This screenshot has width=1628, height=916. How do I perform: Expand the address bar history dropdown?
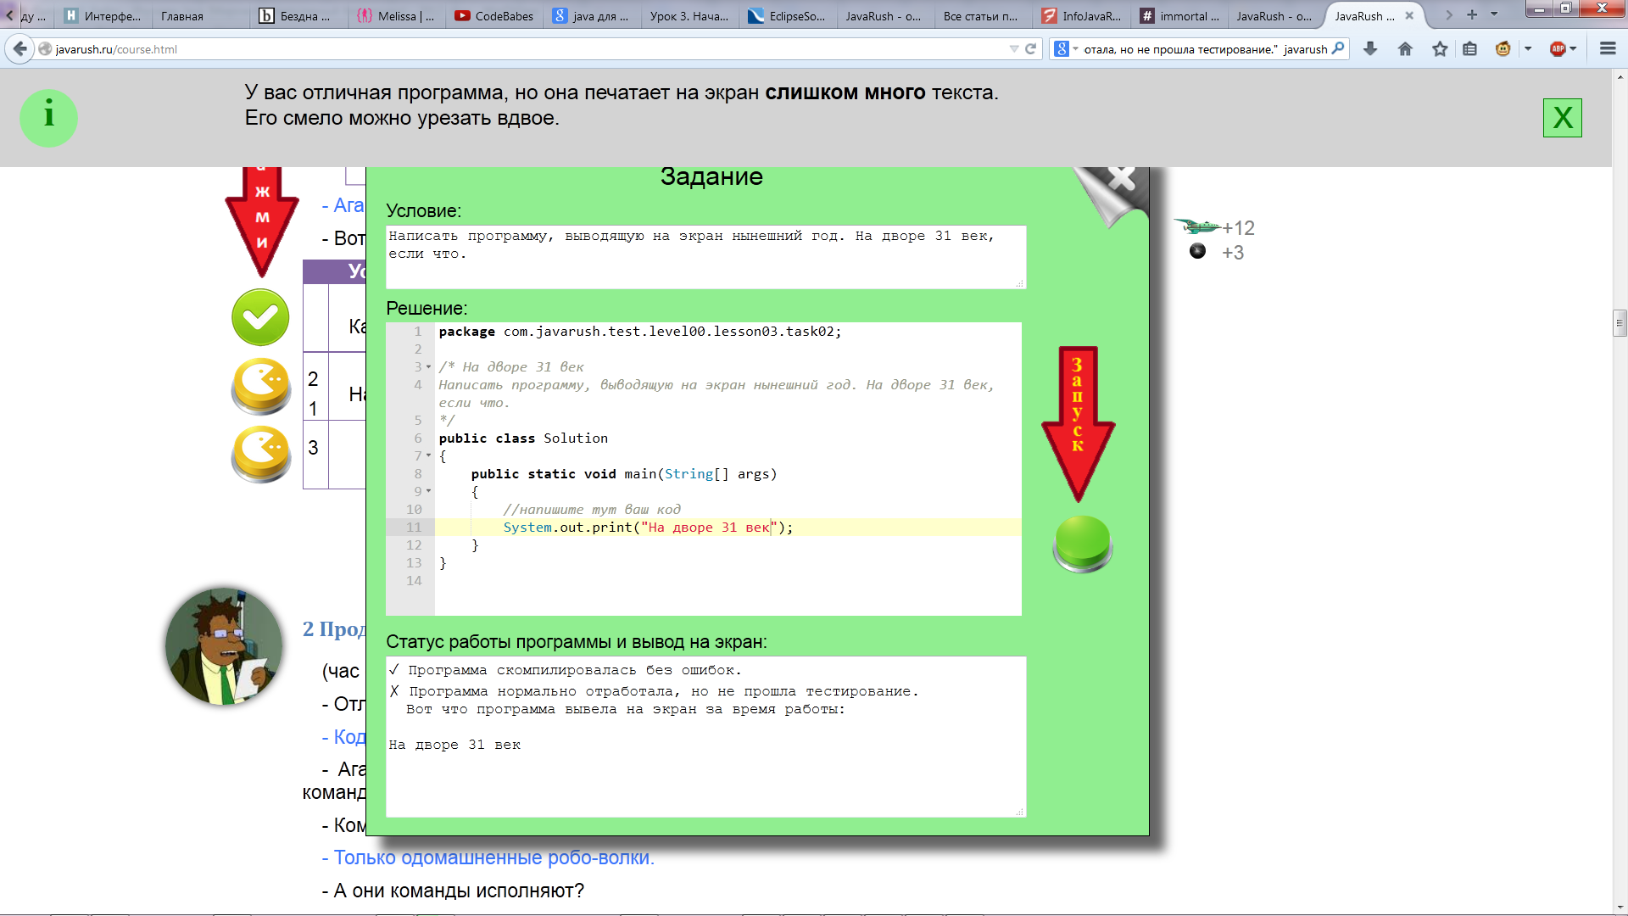[x=1014, y=49]
